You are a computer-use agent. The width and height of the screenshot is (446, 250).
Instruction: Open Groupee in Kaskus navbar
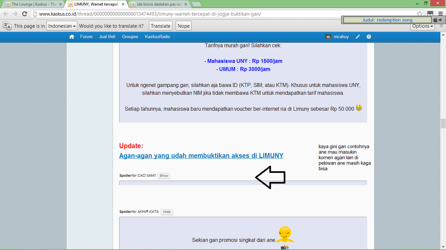(x=130, y=36)
